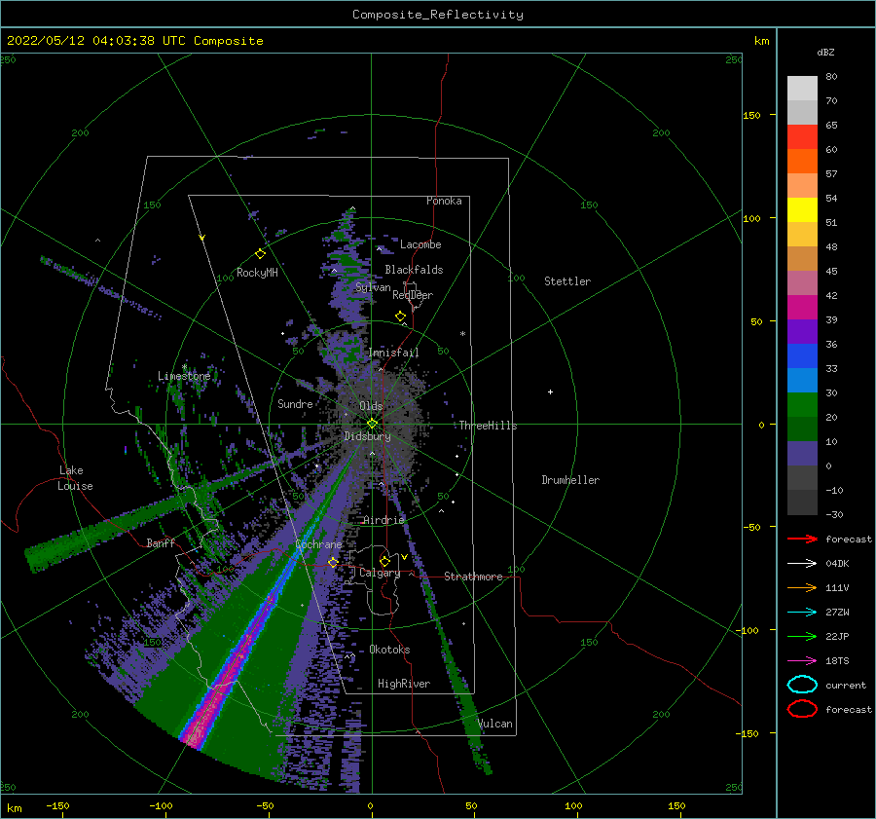Image resolution: width=876 pixels, height=819 pixels.
Task: Click the asterisk marker east of Innisfail
Action: tap(462, 334)
